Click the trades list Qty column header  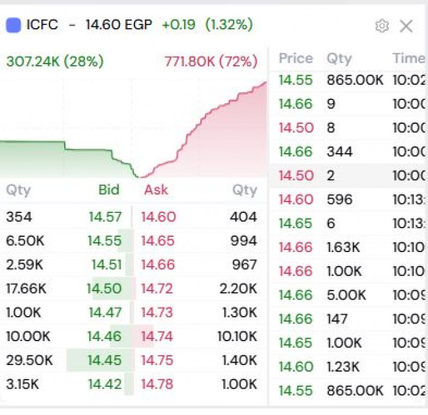pos(339,59)
